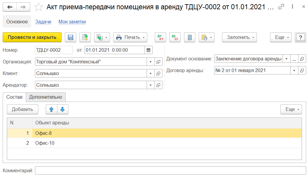Click Провести и закрыть button
Screen dimensions: 308x177
point(32,37)
